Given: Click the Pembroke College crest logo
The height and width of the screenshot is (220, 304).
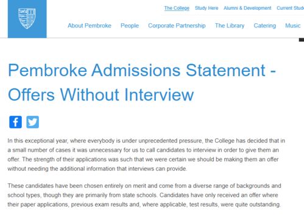Looking at the screenshot, I should tap(27, 18).
